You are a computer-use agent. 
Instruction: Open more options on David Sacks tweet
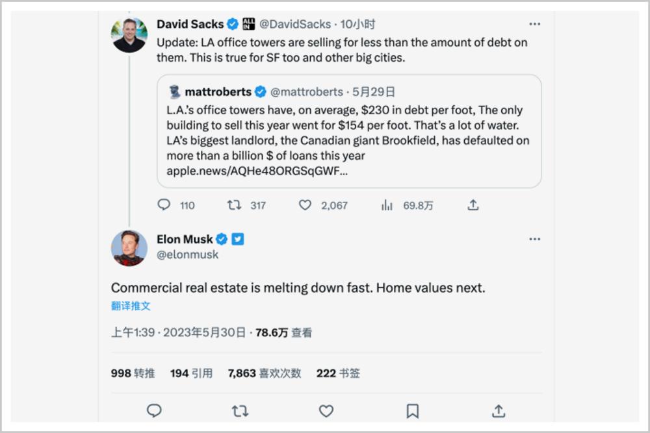click(x=534, y=24)
